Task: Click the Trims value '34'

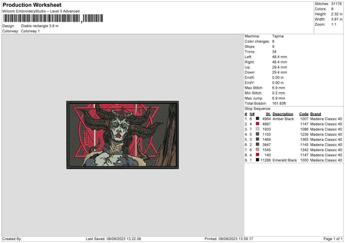Action: click(x=274, y=52)
